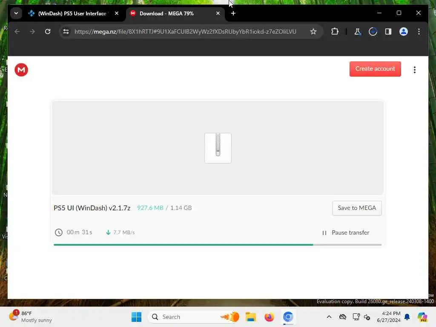Reload the current page
Viewport: 436px width, 327px height.
pyautogui.click(x=48, y=32)
